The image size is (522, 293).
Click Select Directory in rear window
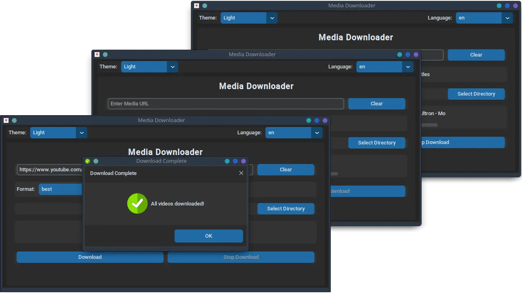[x=476, y=94]
